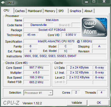Click the OK button
This screenshot has height=107, width=111.
(99, 103)
